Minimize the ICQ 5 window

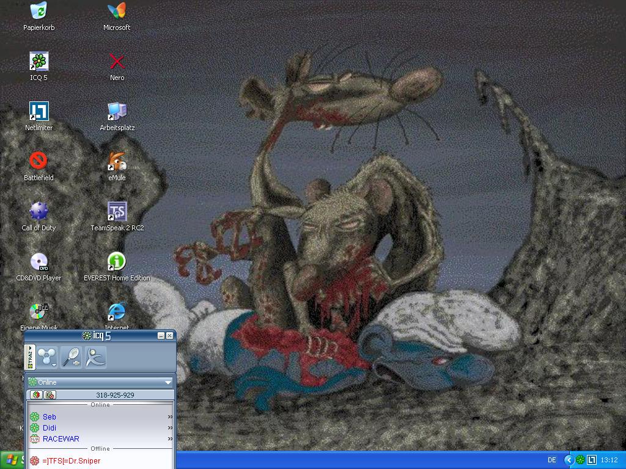pos(161,336)
